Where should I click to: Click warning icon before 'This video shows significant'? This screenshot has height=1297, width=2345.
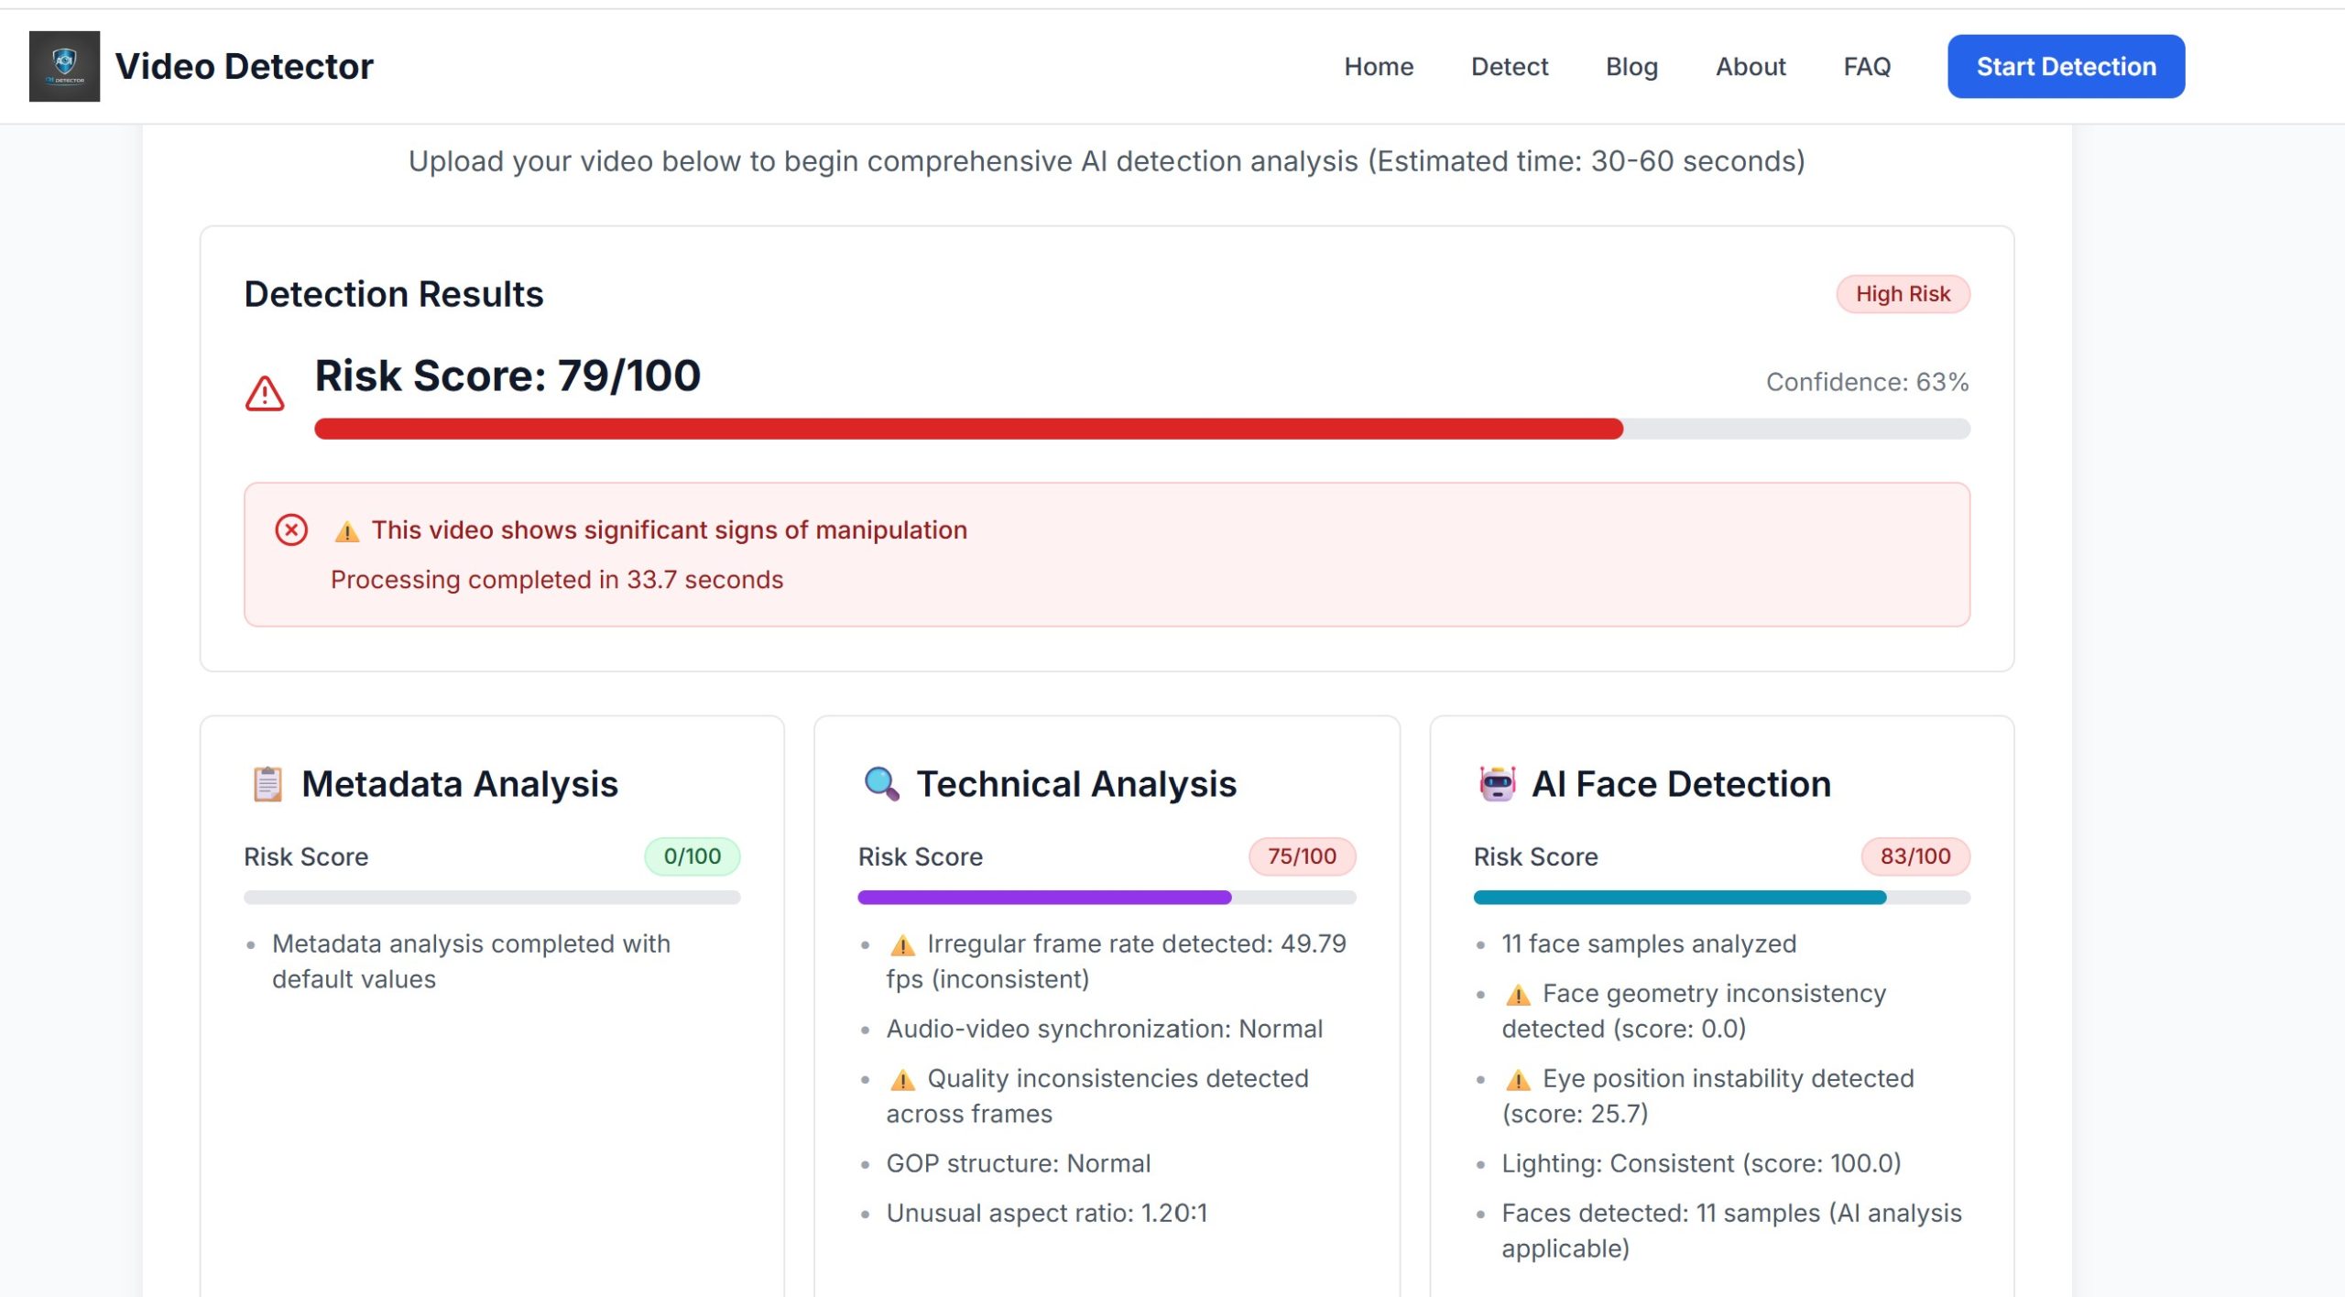[x=347, y=531]
